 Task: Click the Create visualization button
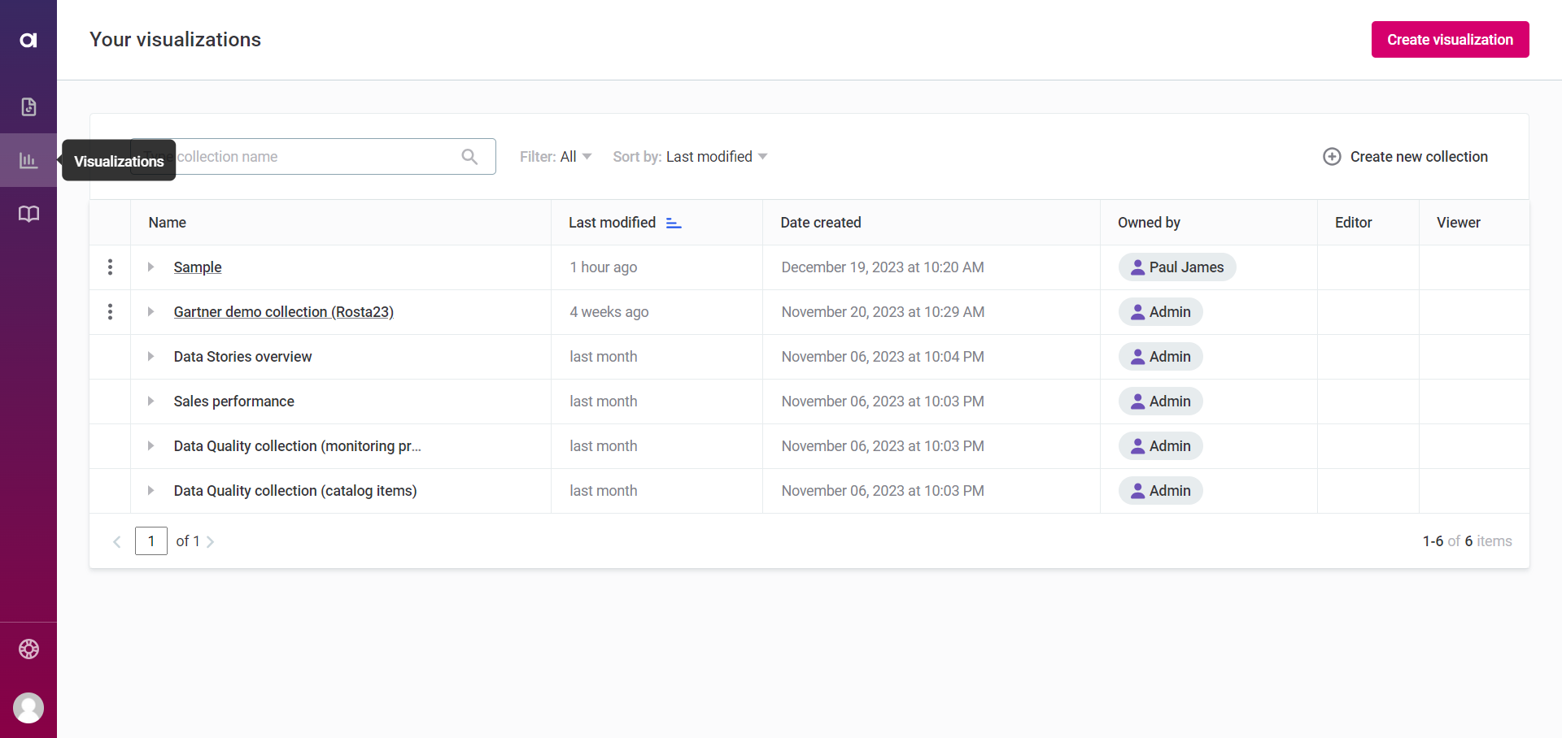(x=1450, y=39)
